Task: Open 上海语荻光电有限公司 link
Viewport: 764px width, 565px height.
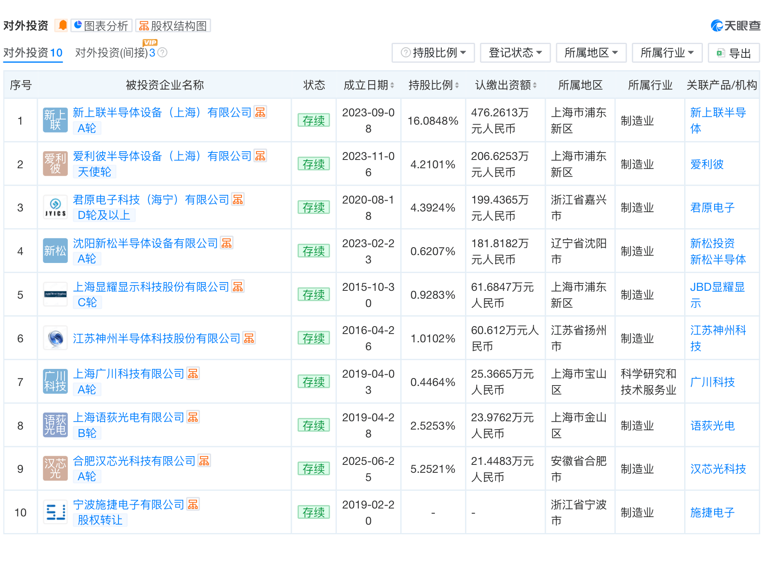Action: pyautogui.click(x=128, y=418)
